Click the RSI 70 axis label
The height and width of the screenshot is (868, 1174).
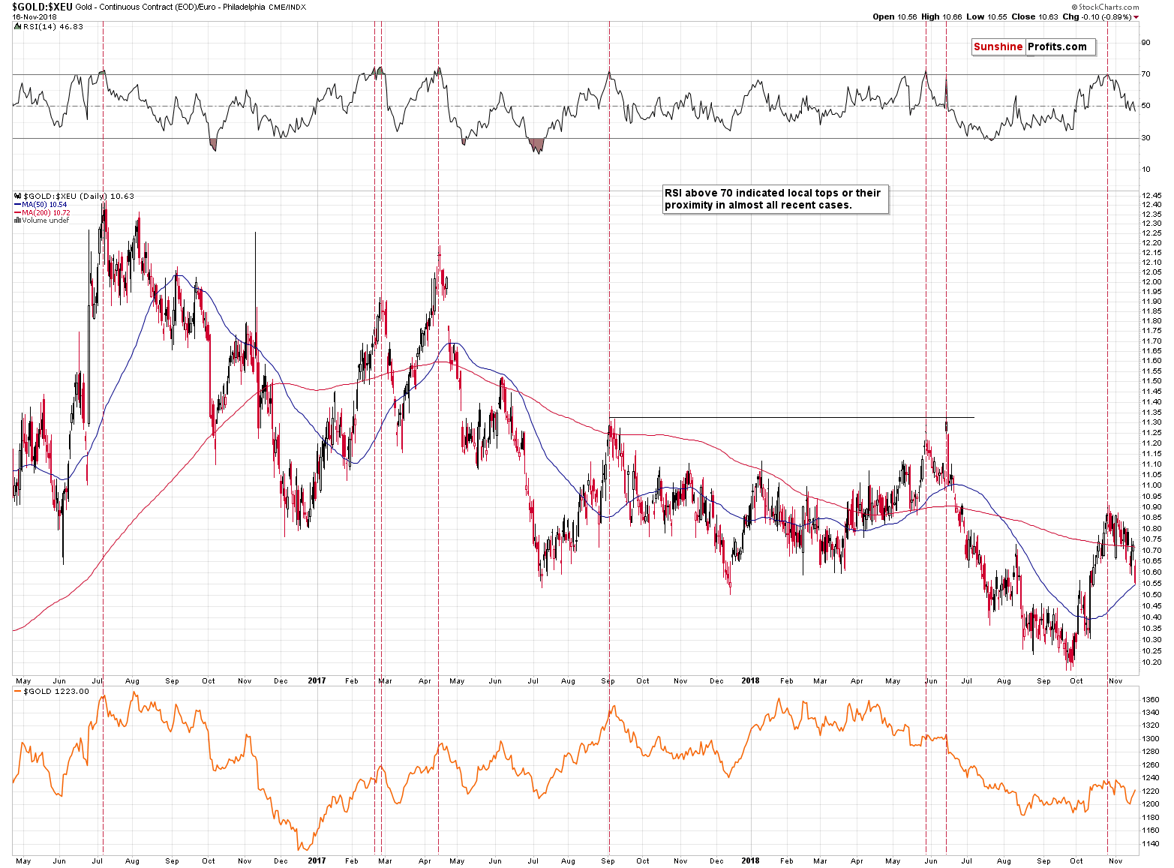pos(1145,74)
